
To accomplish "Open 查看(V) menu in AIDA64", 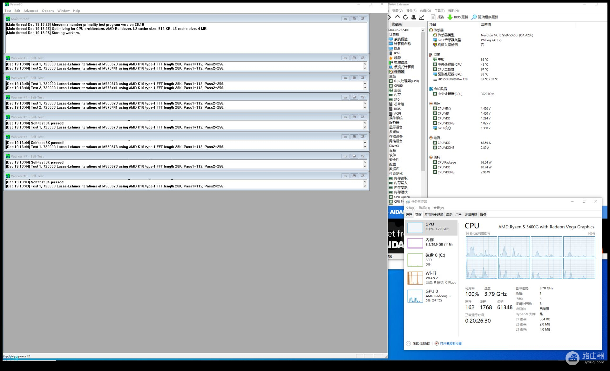I will click(397, 11).
